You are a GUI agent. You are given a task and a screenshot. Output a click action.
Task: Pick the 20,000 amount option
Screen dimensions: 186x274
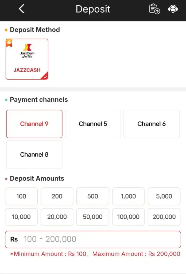[x=57, y=217]
